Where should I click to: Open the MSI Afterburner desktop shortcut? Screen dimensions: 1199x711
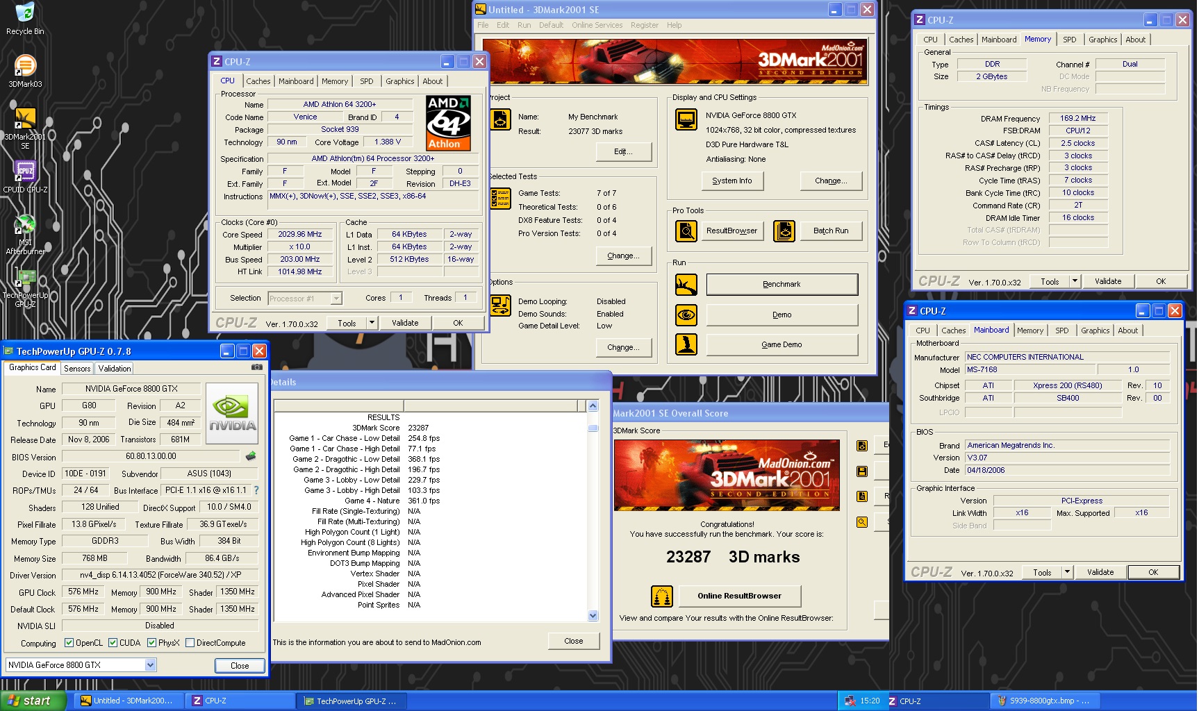click(25, 235)
